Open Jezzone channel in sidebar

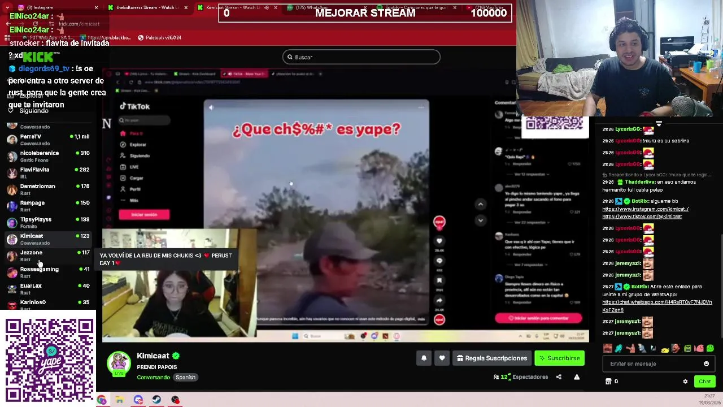[x=48, y=256]
